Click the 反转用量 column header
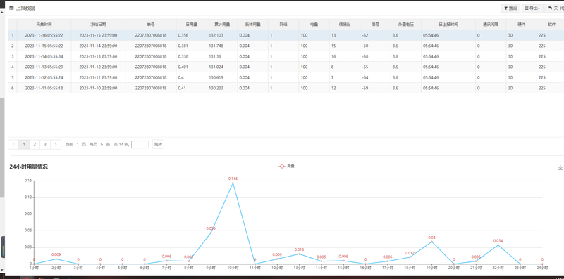The image size is (564, 279). pos(252,25)
